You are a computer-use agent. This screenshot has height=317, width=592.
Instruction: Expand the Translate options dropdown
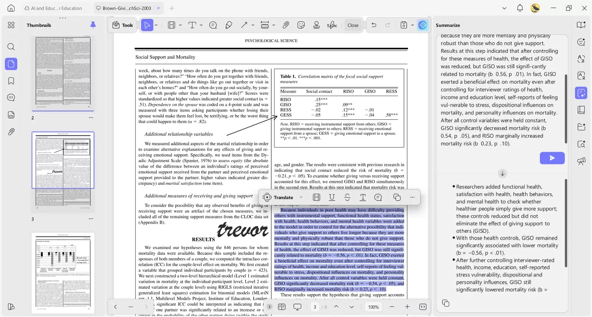click(301, 197)
